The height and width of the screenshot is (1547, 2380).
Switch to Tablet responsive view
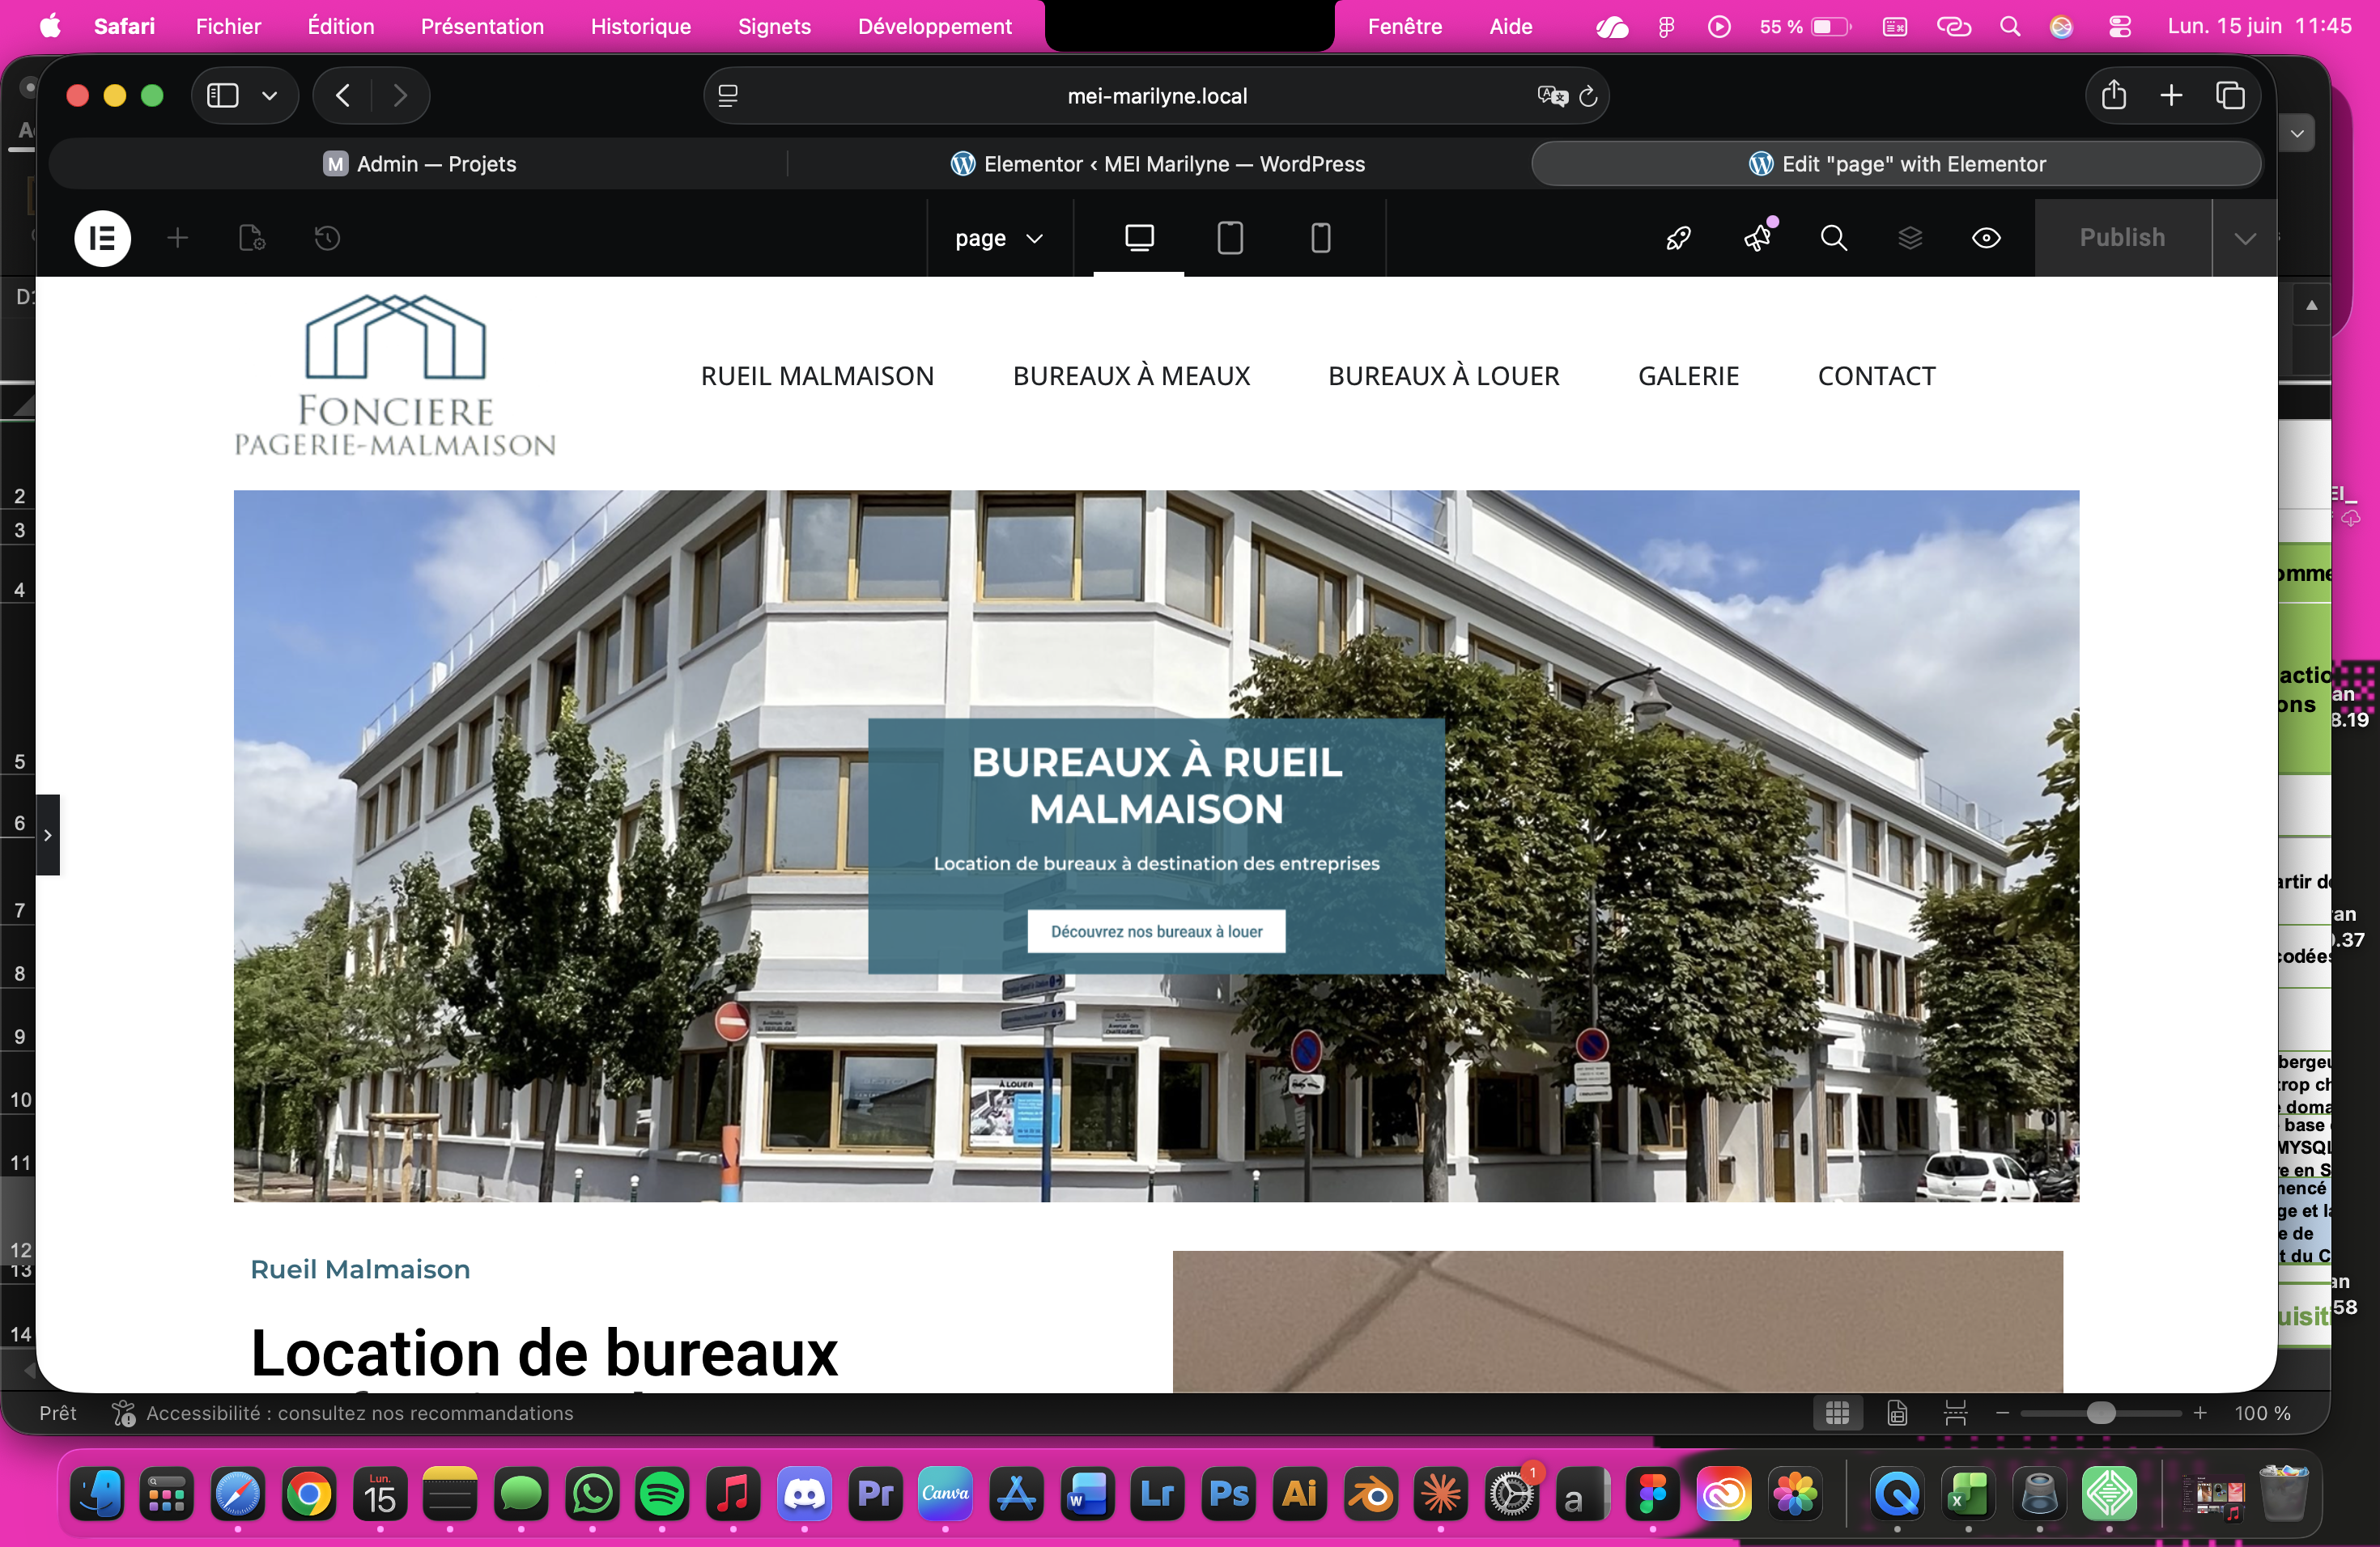(x=1230, y=238)
